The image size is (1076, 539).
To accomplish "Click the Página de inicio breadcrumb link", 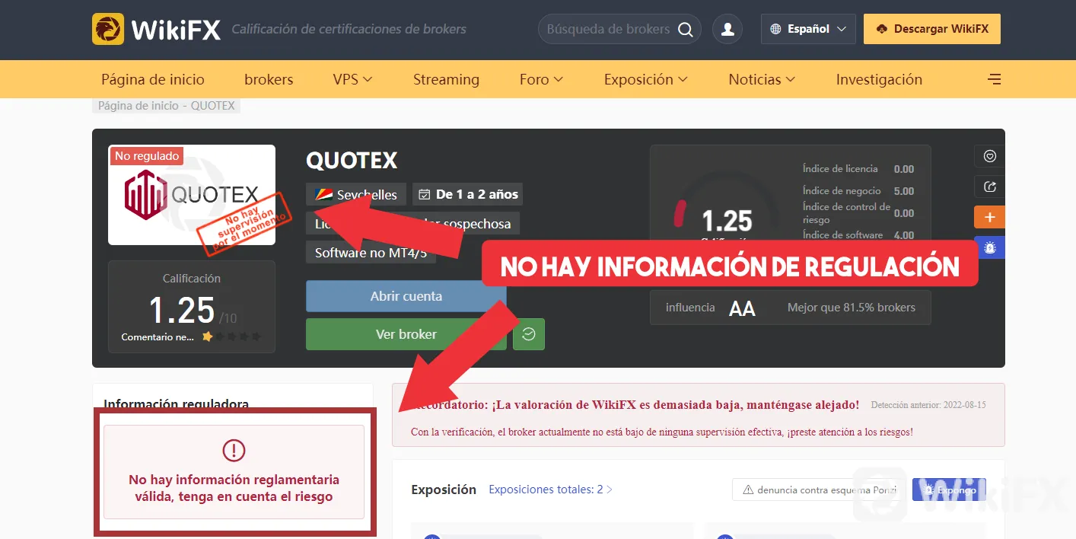I will [138, 106].
